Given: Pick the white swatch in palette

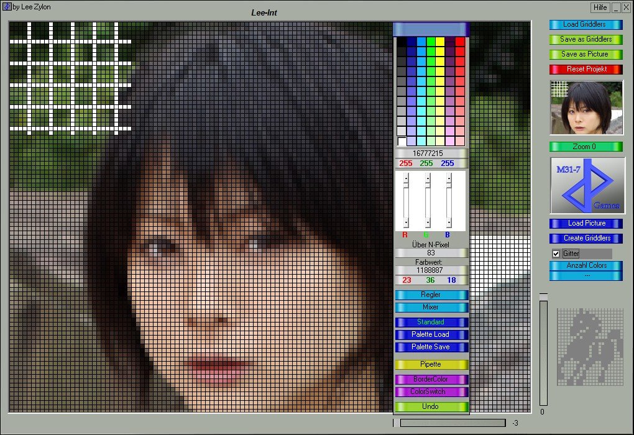Looking at the screenshot, I should (402, 142).
